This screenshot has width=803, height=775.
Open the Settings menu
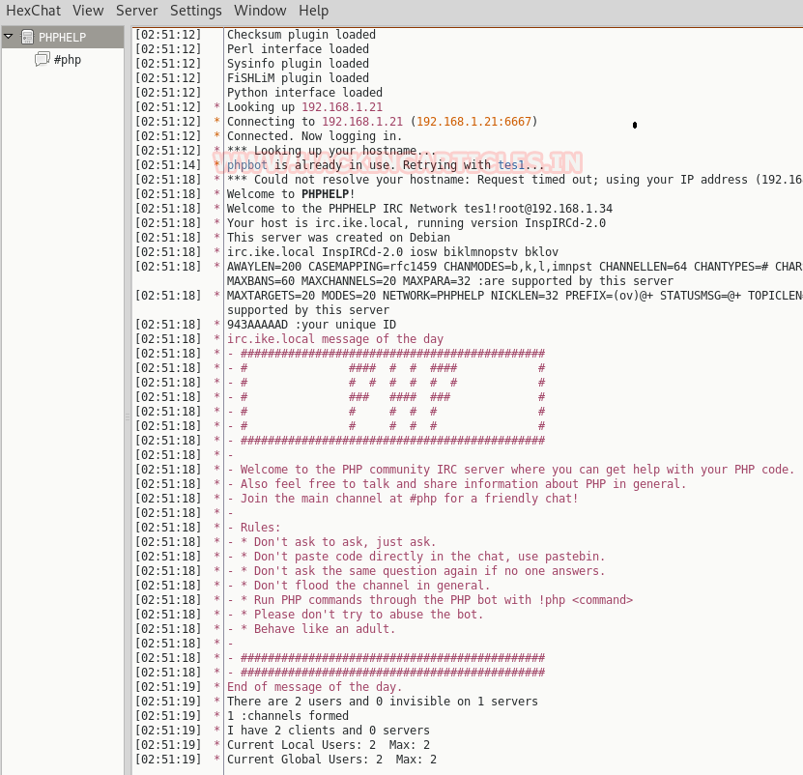tap(195, 11)
